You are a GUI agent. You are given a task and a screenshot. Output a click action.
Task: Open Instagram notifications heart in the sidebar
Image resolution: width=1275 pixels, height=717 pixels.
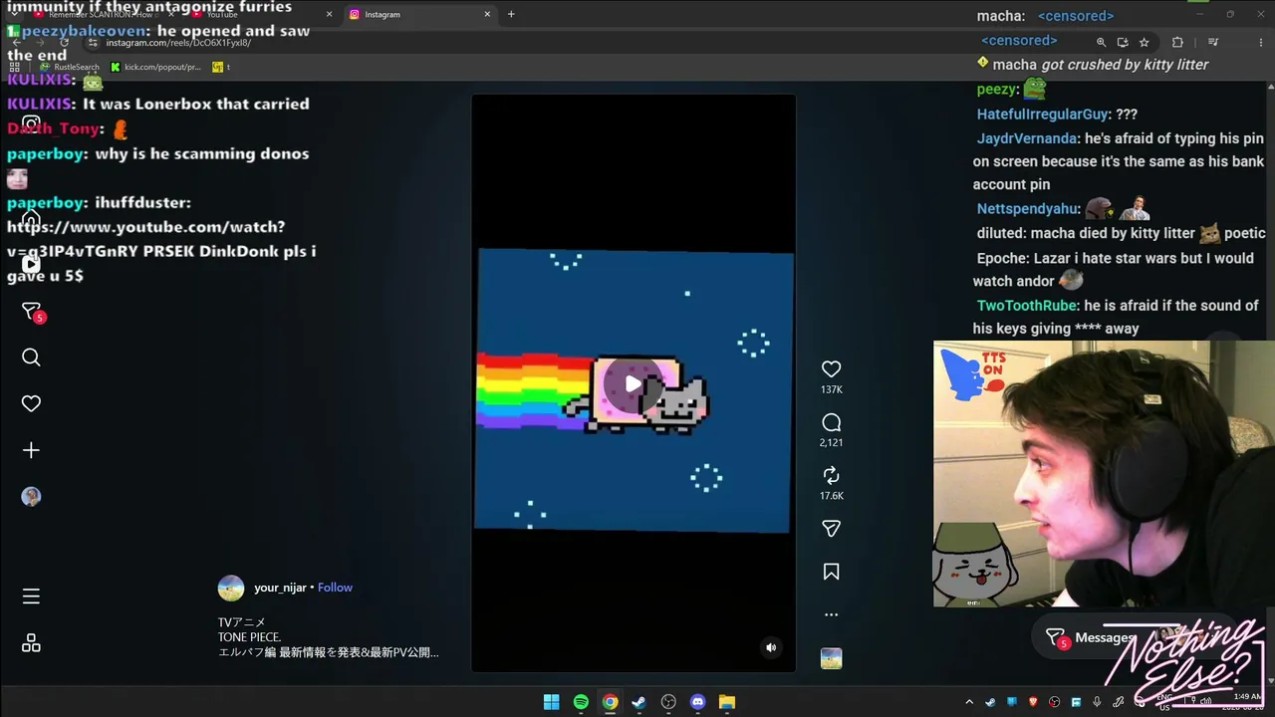31,403
